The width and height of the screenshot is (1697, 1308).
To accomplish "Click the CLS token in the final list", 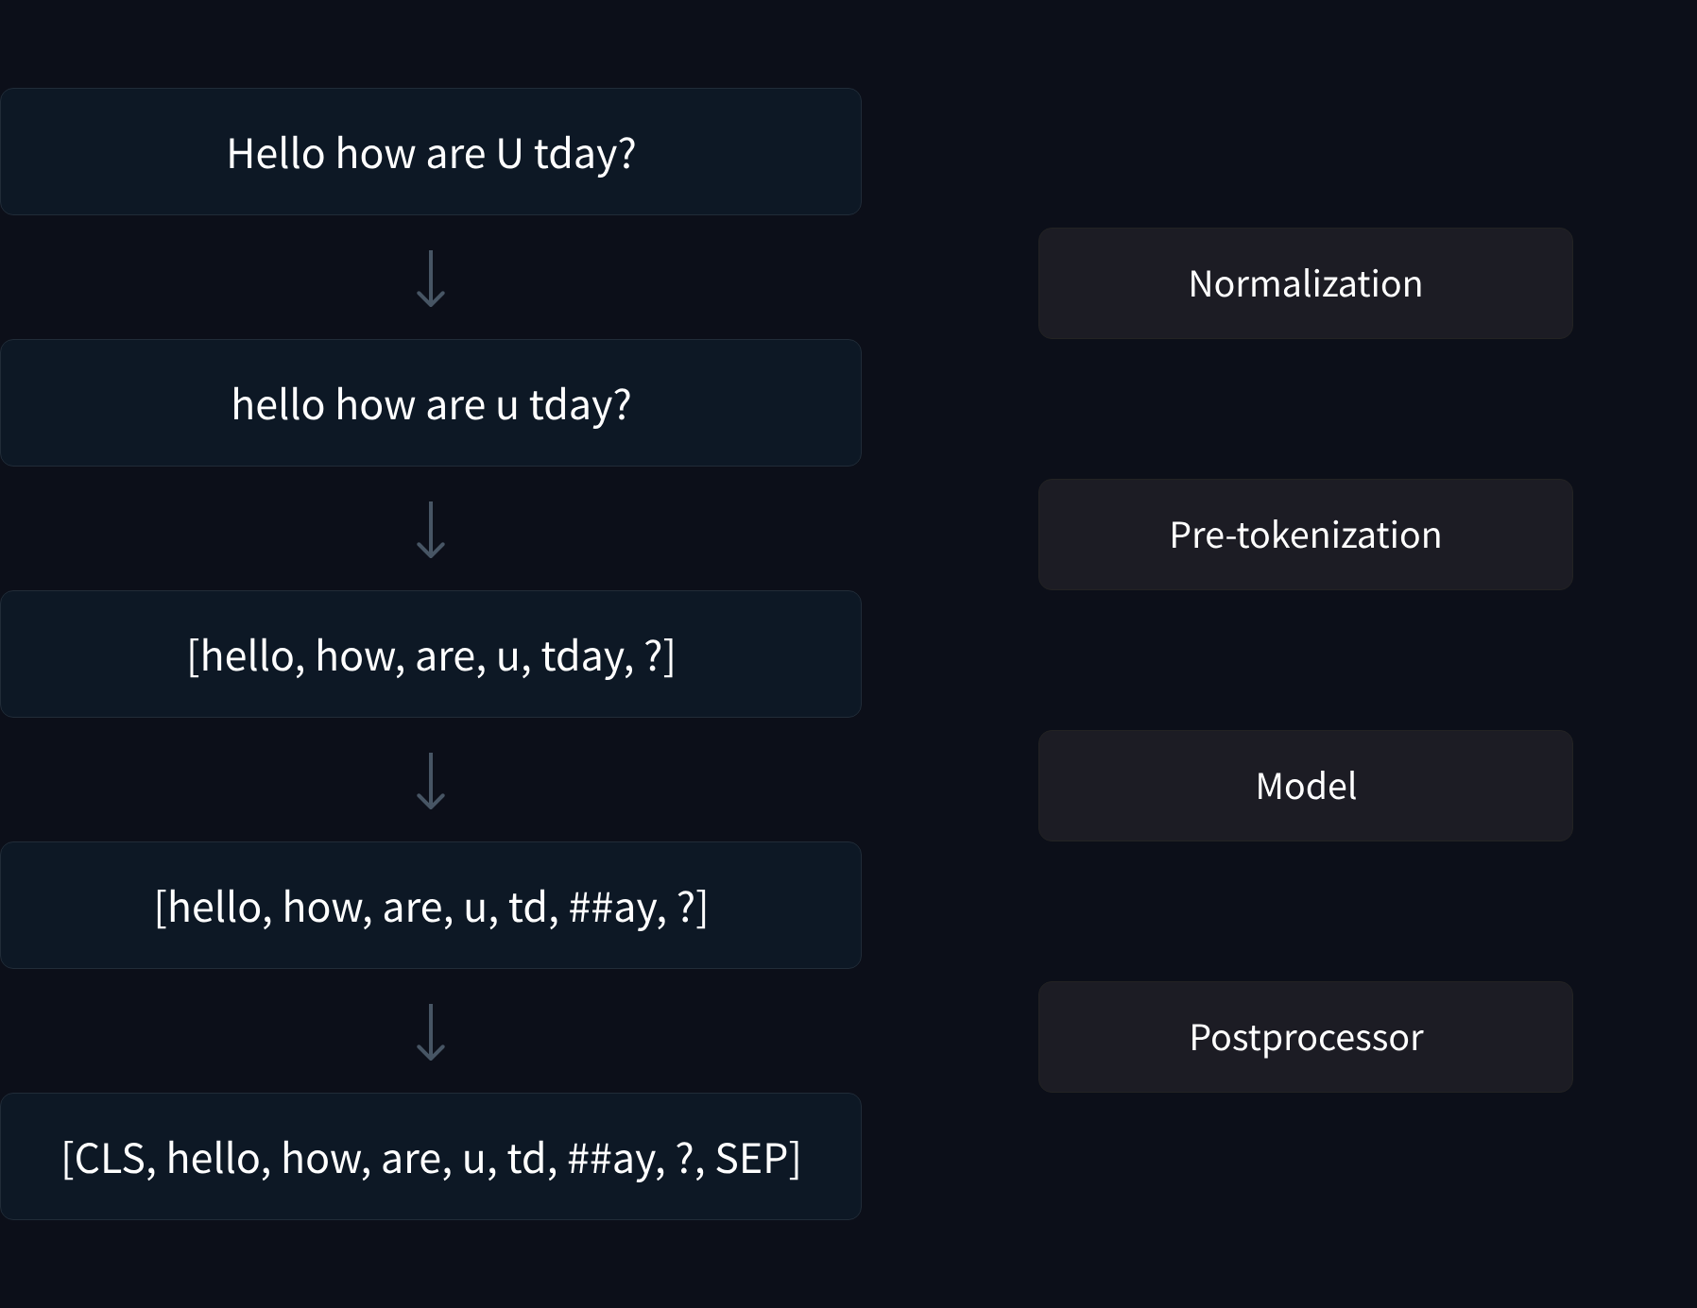I will click(x=110, y=1159).
